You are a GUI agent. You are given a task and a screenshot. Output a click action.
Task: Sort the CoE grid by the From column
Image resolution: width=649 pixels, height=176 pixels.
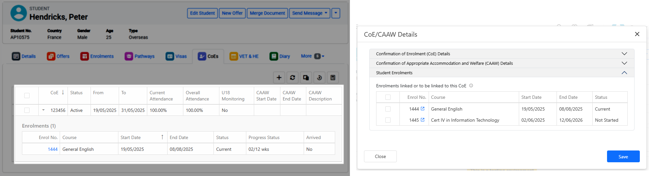[98, 93]
